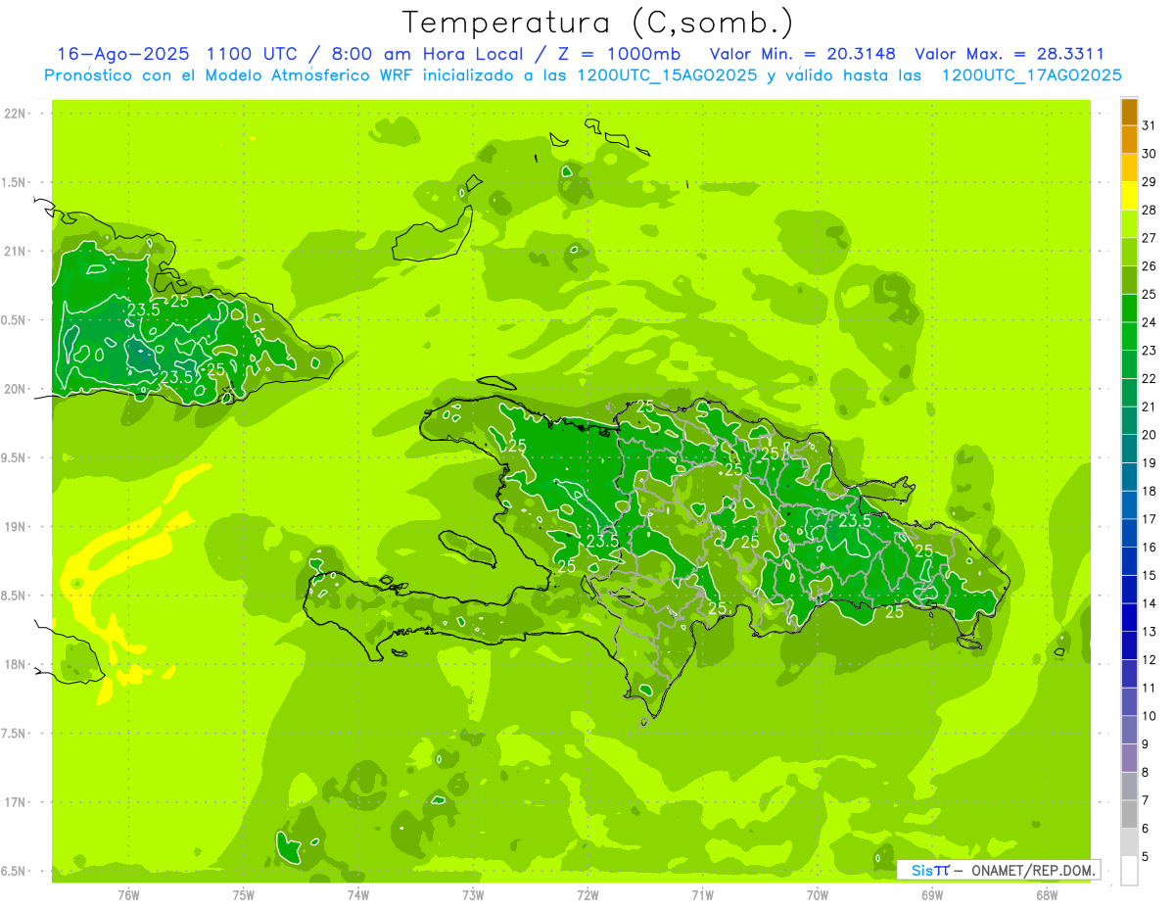Click the yellow swatch between 28 and 29
The width and height of the screenshot is (1175, 908).
1129,197
